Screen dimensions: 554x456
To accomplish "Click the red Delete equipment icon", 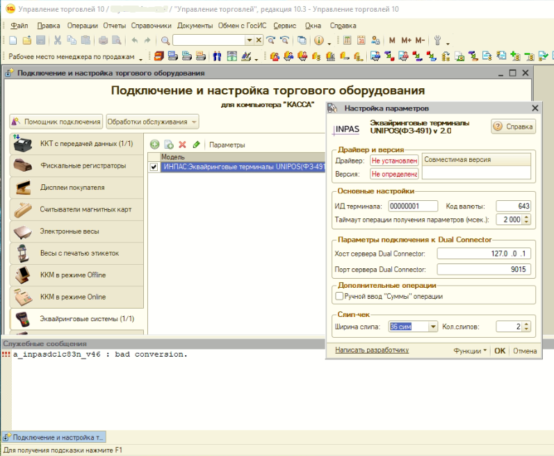I will coord(182,145).
